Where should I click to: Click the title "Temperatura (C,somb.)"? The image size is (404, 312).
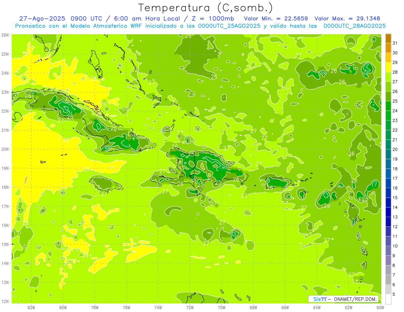(x=206, y=8)
